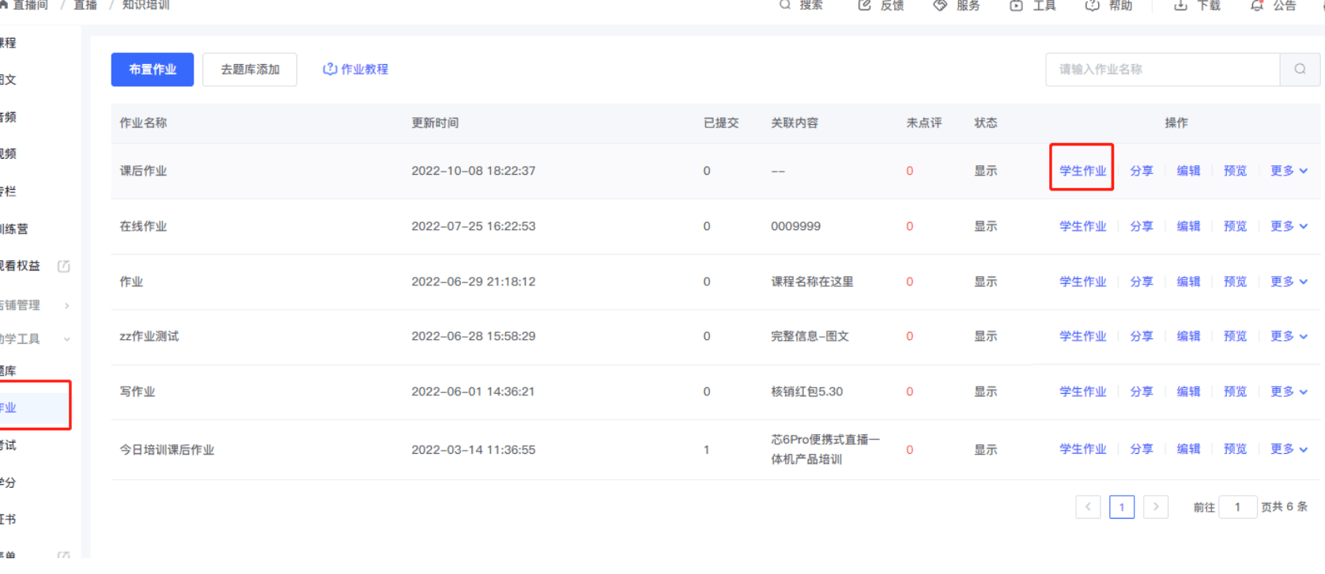The image size is (1325, 574).
Task: Click the 反馈 feedback icon in top bar
Action: tap(864, 6)
